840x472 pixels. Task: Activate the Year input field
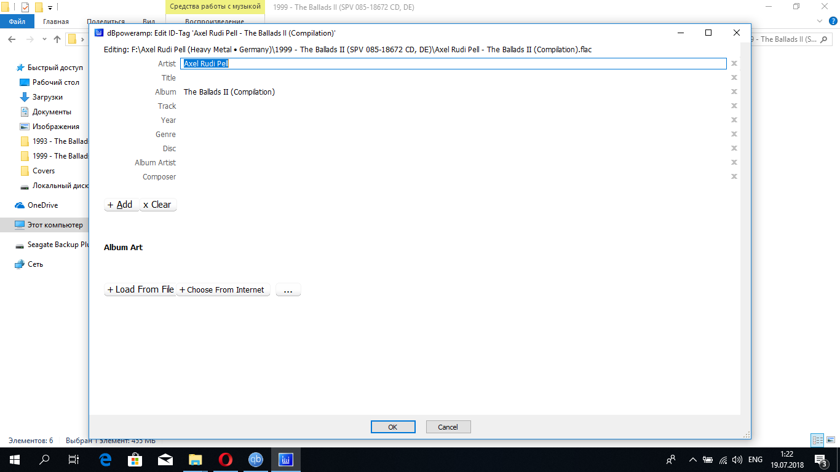click(454, 120)
